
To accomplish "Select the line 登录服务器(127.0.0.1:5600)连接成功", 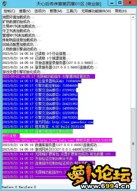I will 50,67.
